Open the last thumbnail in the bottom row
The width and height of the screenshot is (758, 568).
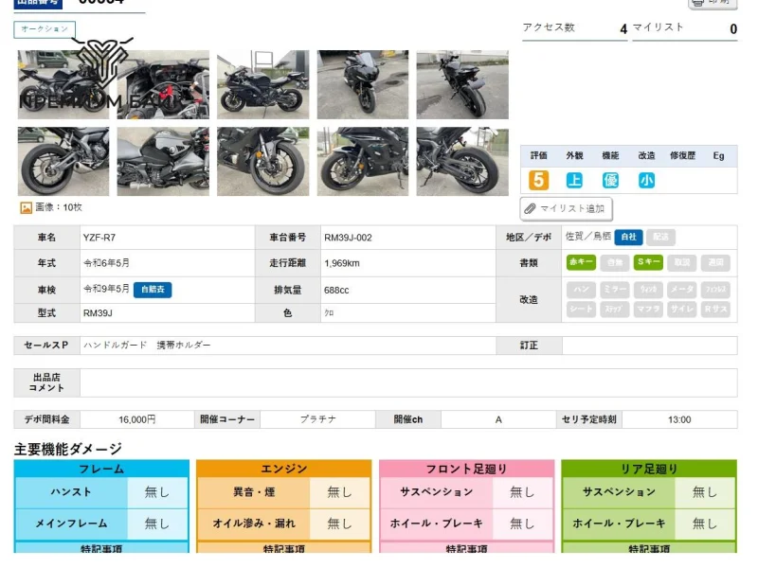click(461, 161)
